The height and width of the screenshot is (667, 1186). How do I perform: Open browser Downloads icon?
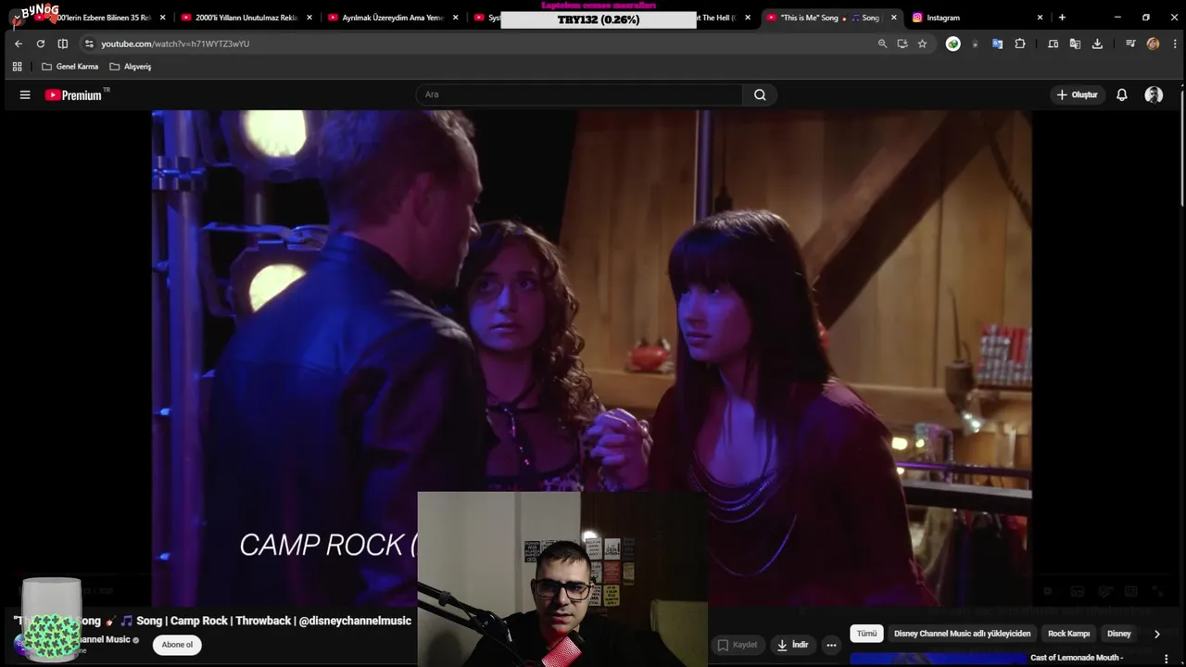click(1097, 44)
